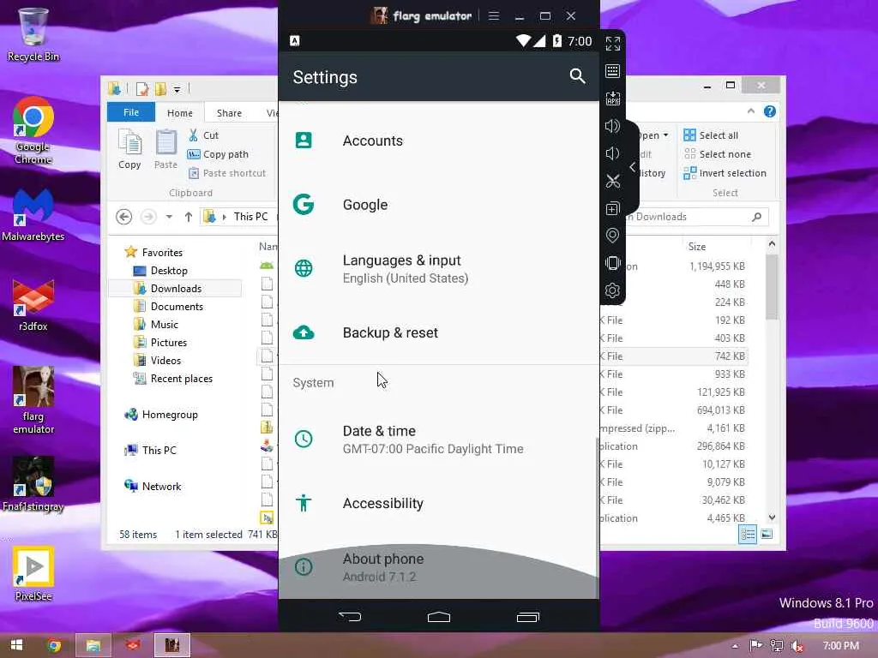Image resolution: width=878 pixels, height=658 pixels.
Task: Open the emulator keyboard mapping icon
Action: (612, 71)
